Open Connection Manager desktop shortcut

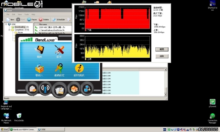pos(212,119)
